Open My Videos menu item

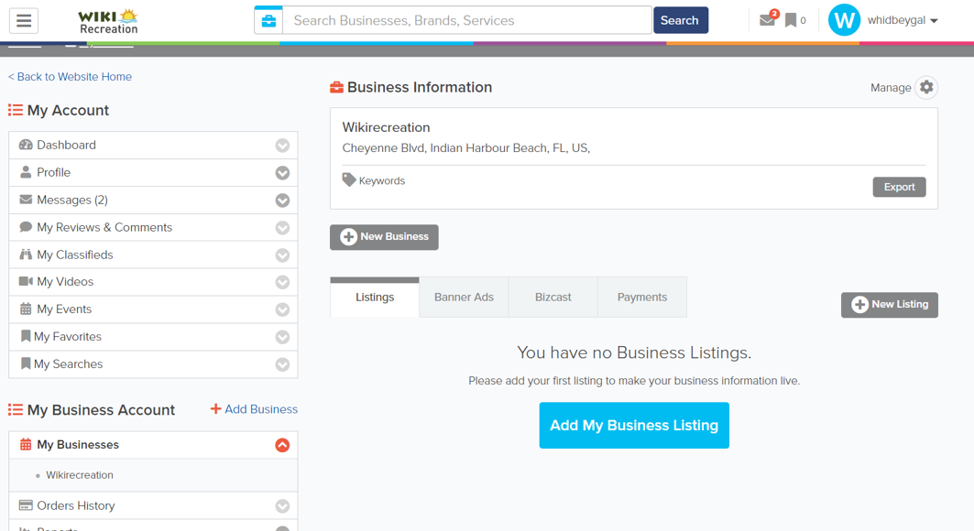(153, 282)
